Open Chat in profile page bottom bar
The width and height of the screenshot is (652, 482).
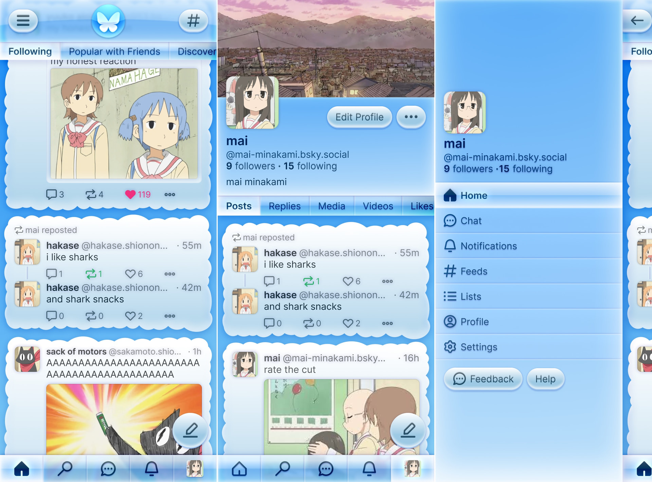click(326, 469)
